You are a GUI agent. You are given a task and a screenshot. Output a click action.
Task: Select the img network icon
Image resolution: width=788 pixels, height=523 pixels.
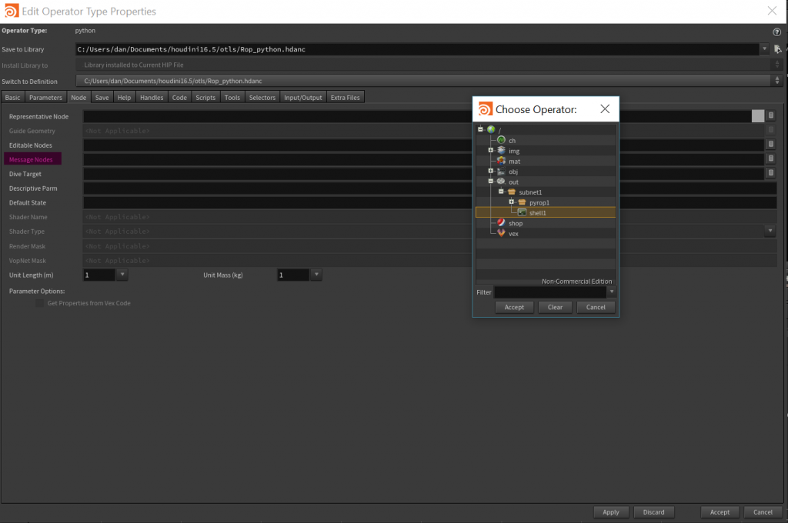(501, 151)
